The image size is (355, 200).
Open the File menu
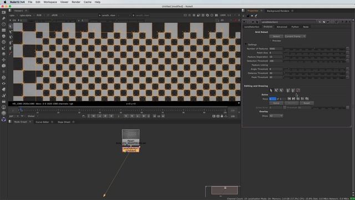coord(30,2)
